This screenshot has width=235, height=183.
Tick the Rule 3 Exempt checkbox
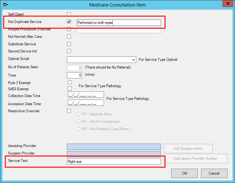point(70,83)
